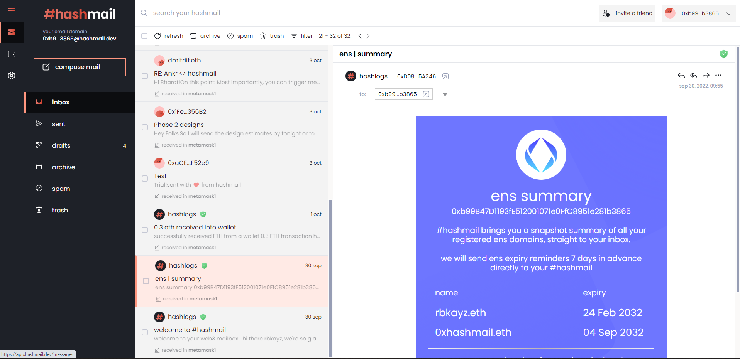Click invite a friend button

pyautogui.click(x=627, y=13)
